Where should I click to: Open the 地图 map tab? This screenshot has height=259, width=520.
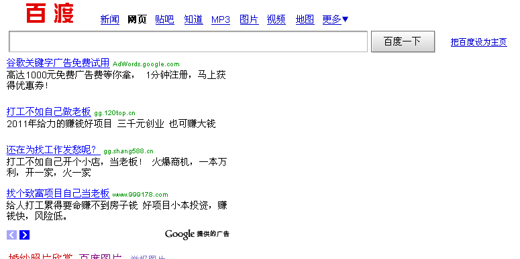pos(305,19)
